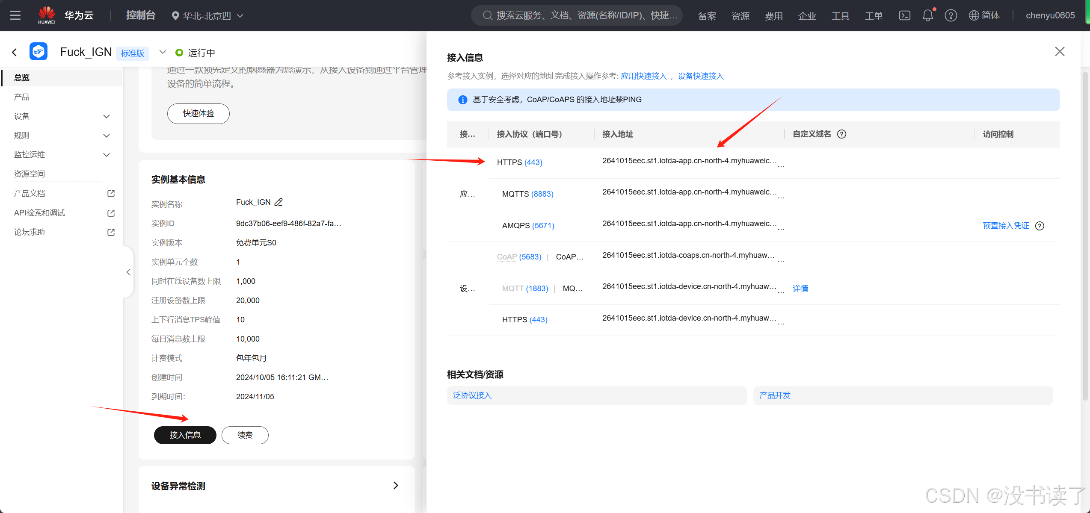Collapse sidebar using the left-arrow handle

click(128, 272)
